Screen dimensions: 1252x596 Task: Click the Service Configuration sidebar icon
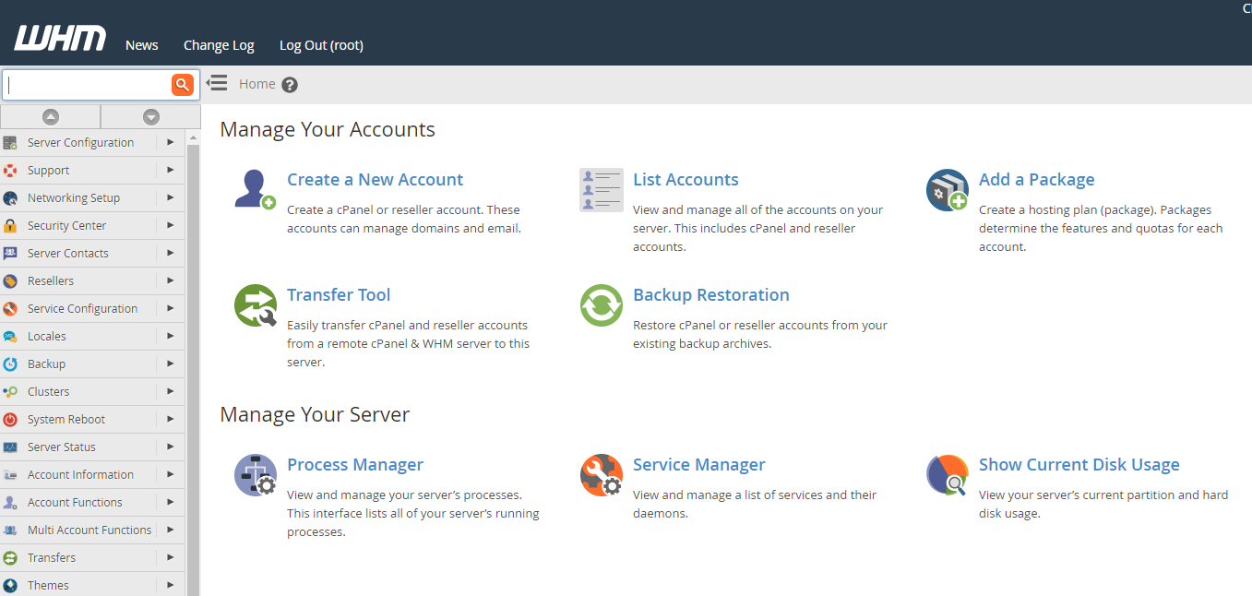point(10,309)
